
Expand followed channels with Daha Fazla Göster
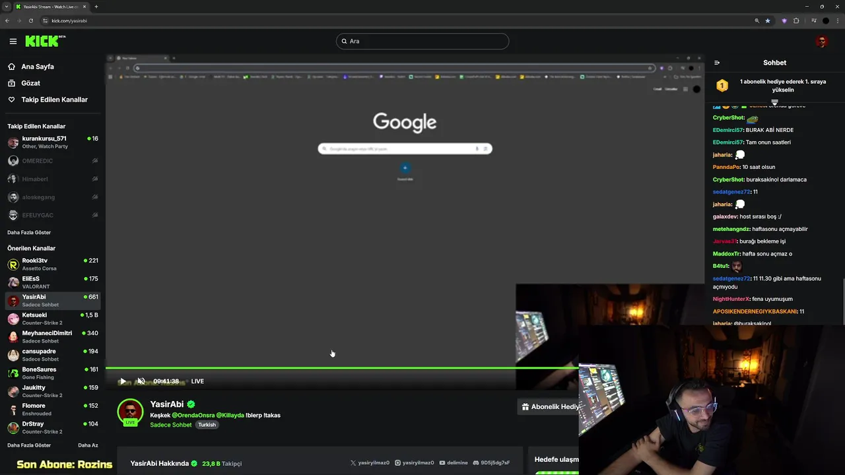click(29, 232)
